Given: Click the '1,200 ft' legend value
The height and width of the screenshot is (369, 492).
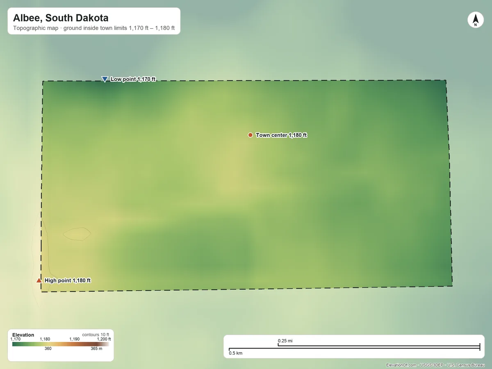Looking at the screenshot, I should click(104, 339).
